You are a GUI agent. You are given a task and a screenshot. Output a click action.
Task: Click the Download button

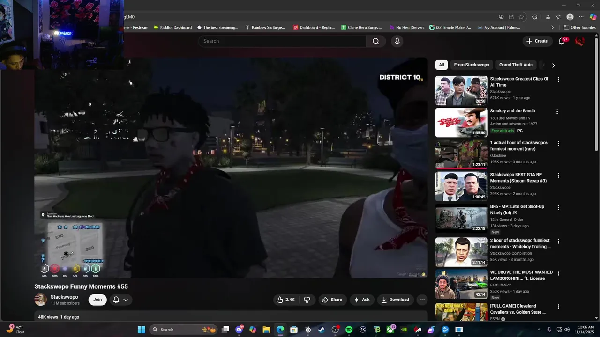395,300
